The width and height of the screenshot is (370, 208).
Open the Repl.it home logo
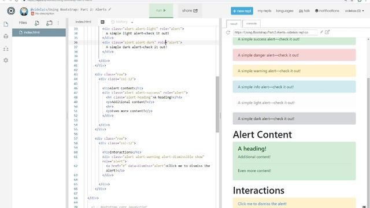click(11, 11)
